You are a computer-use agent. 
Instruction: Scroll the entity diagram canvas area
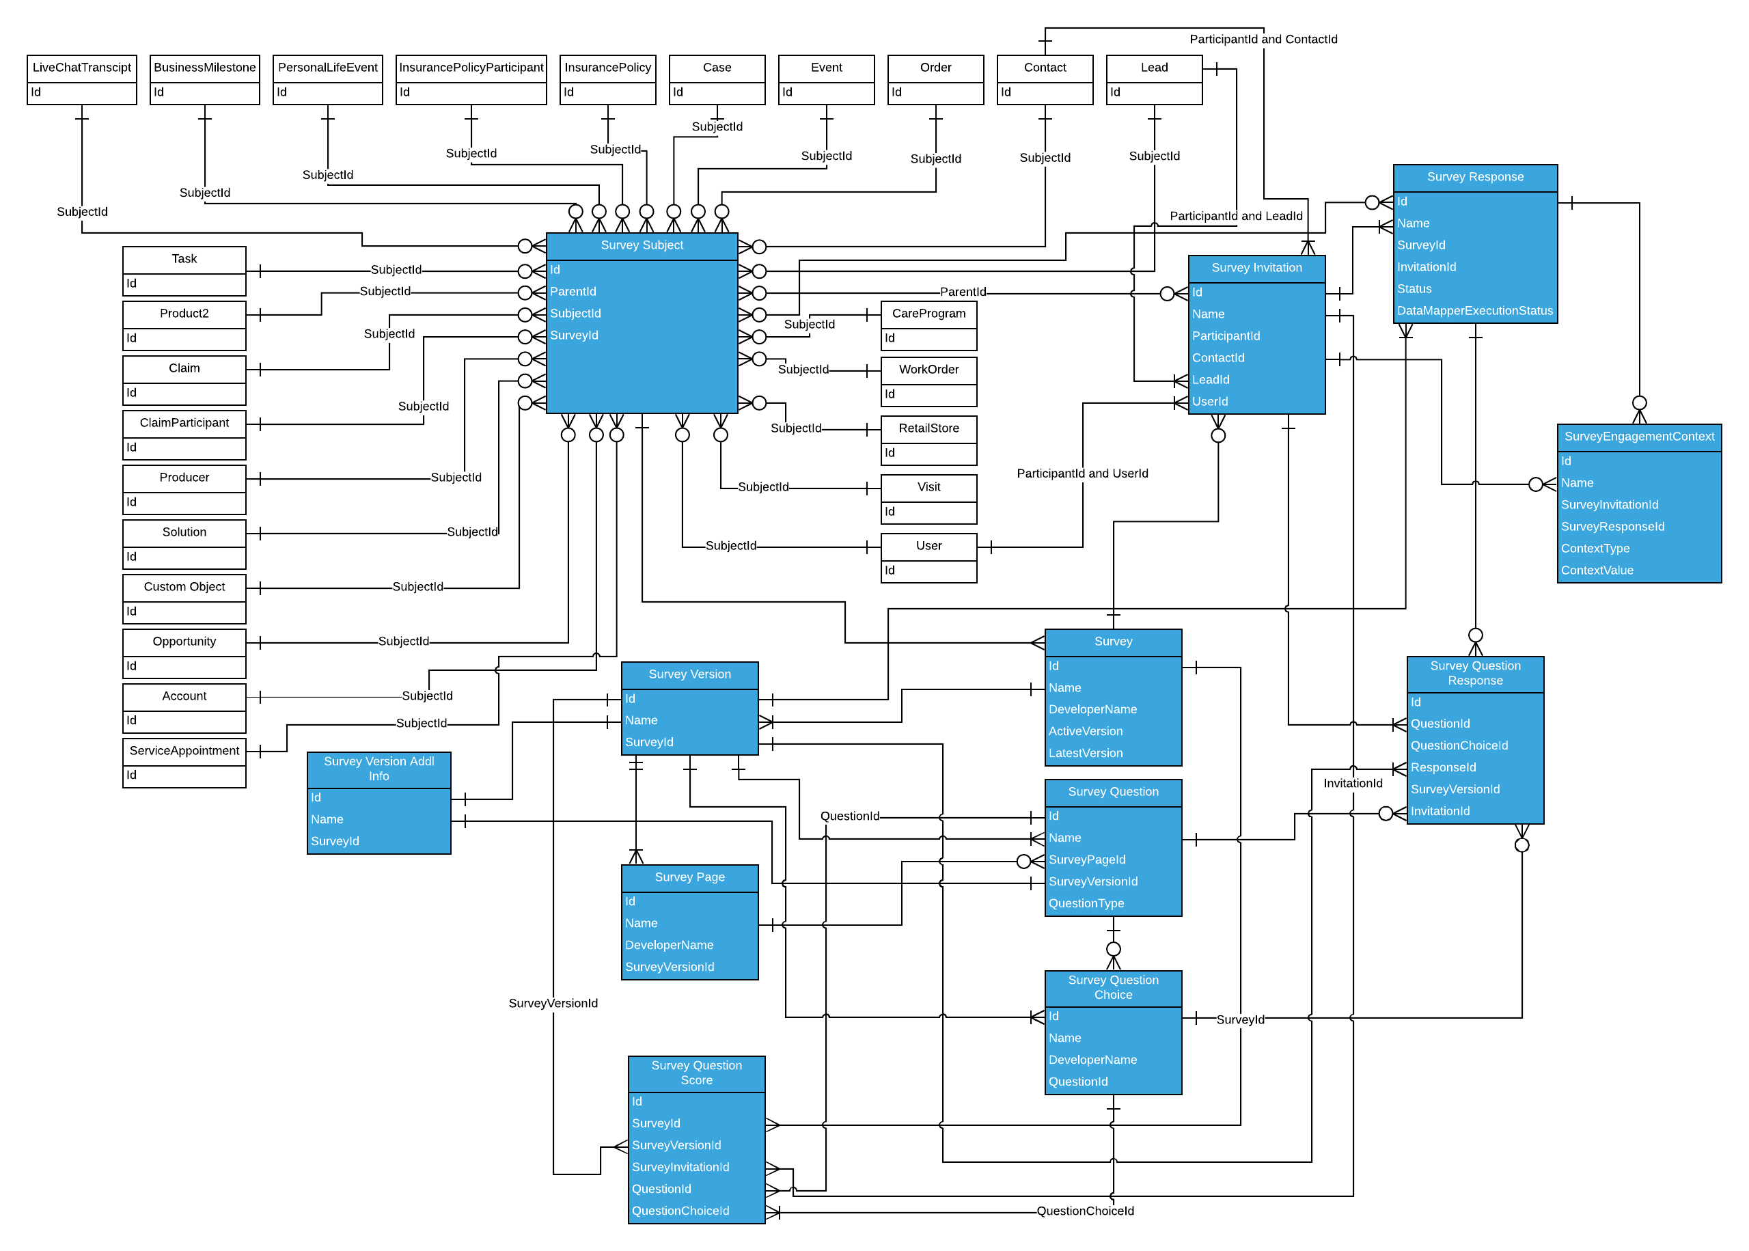(874, 626)
